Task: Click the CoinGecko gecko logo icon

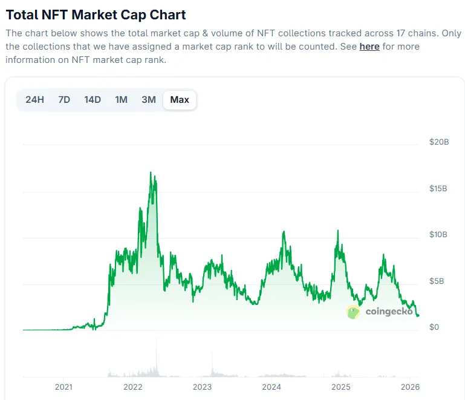Action: tap(354, 312)
